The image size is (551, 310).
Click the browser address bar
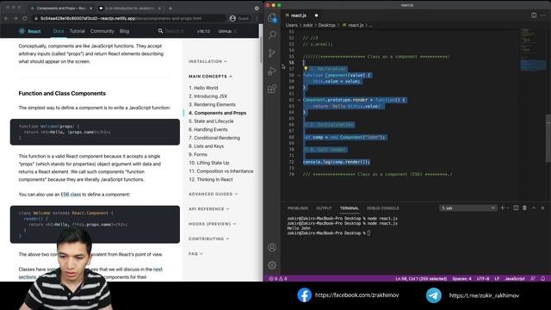(x=128, y=18)
